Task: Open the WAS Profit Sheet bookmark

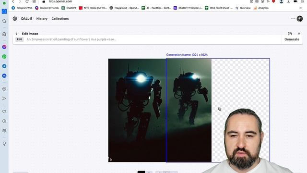Action: [x=219, y=8]
